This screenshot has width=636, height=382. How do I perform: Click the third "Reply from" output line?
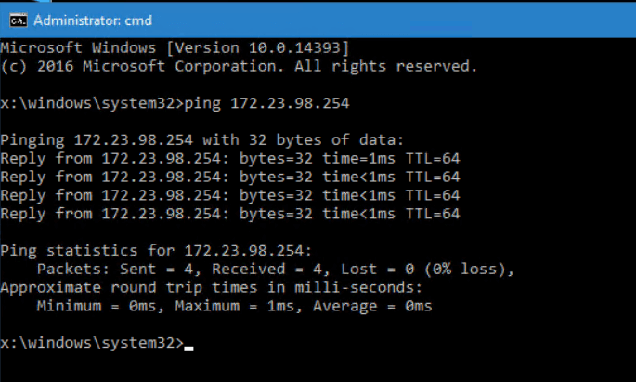tap(229, 195)
